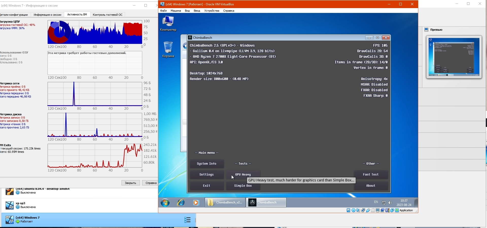Image resolution: width=487 pixels, height=228 pixels.
Task: Open the Файл menu in VirtualBox VM window
Action: [163, 11]
